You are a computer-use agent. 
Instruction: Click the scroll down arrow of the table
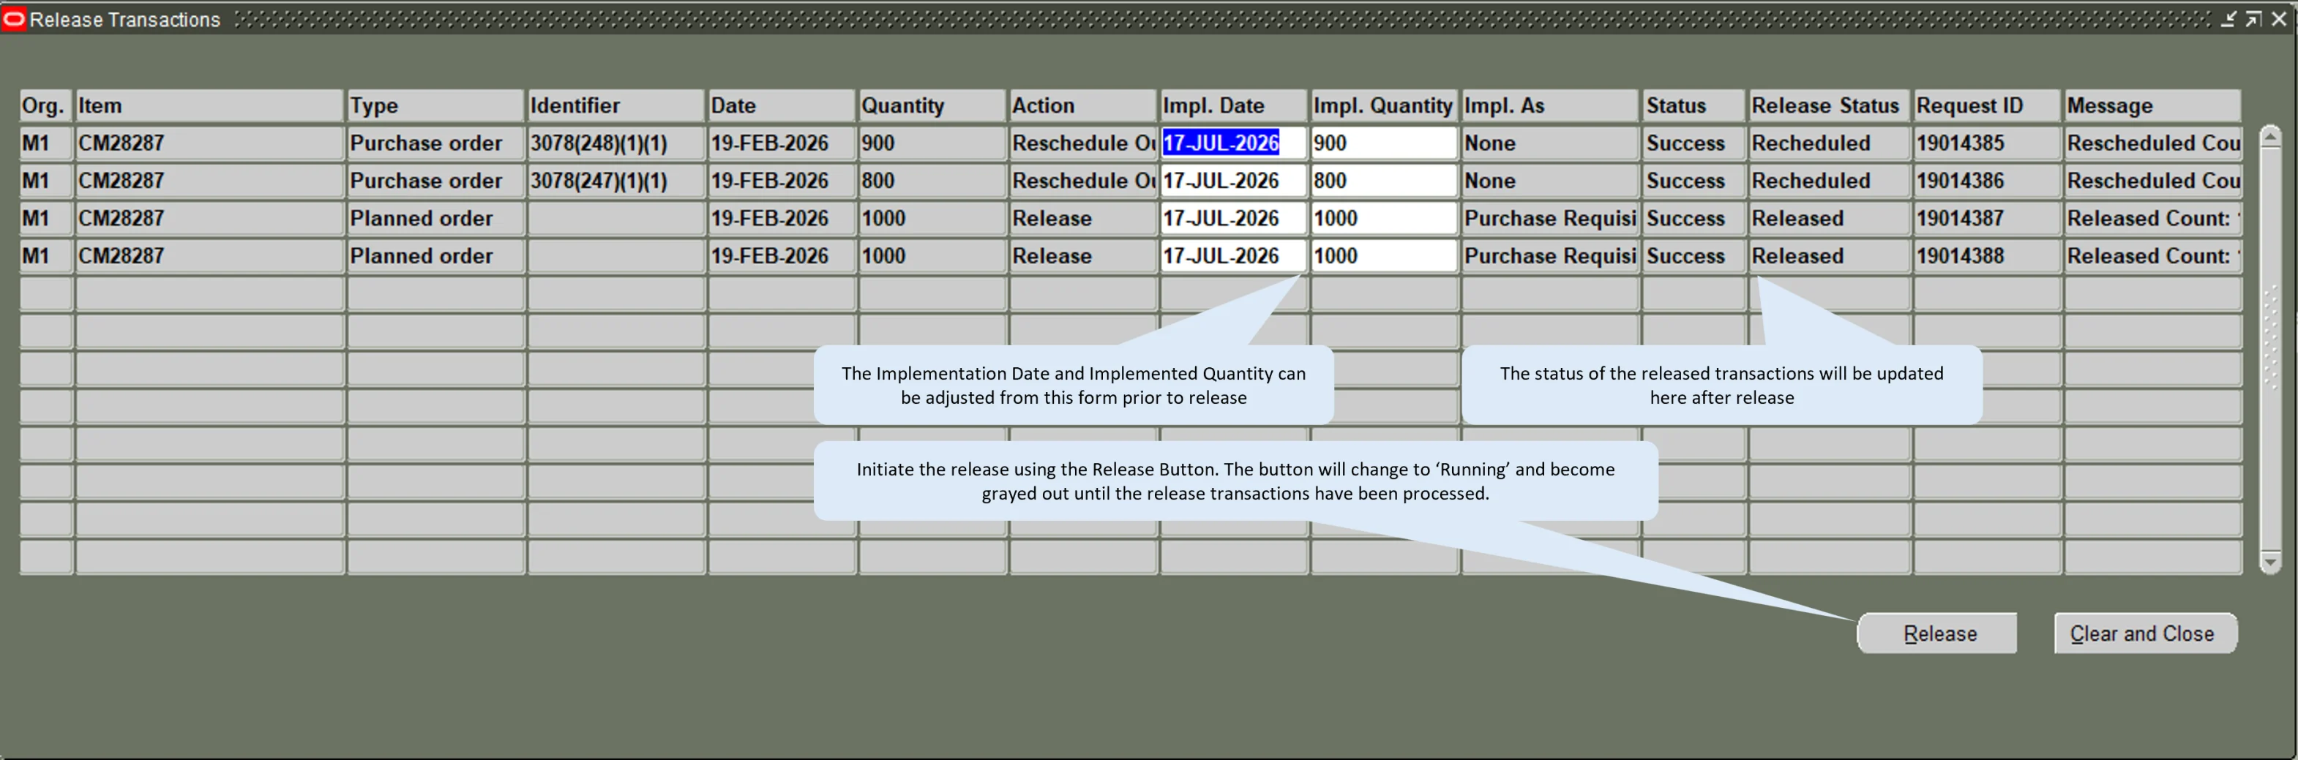[2270, 562]
